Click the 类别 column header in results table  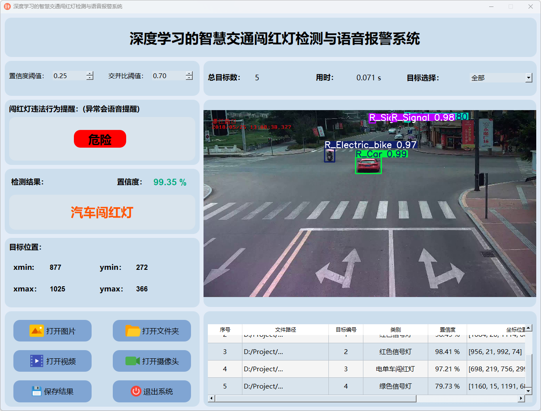click(395, 329)
